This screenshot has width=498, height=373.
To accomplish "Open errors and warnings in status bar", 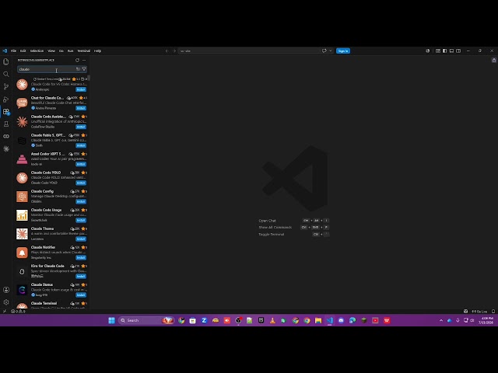I will 19,312.
